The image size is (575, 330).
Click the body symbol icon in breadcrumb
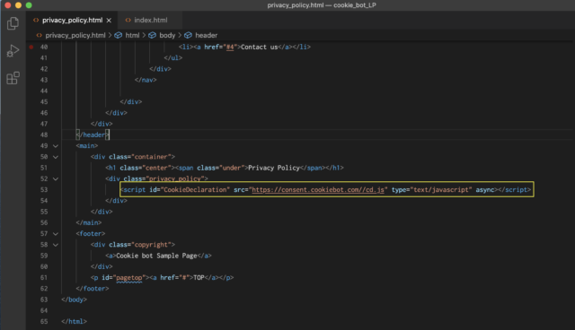click(152, 35)
